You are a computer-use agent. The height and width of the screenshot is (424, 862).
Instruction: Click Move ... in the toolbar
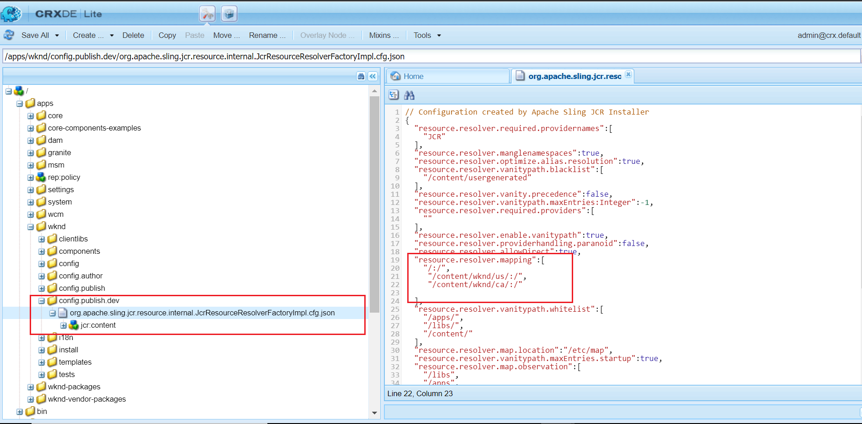click(x=227, y=35)
